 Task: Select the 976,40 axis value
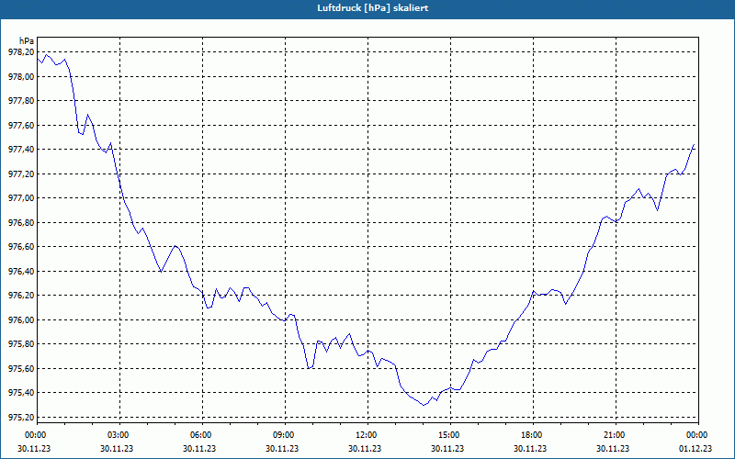pyautogui.click(x=21, y=271)
